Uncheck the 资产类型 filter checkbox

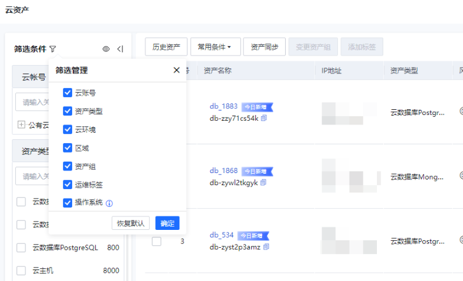coord(68,111)
